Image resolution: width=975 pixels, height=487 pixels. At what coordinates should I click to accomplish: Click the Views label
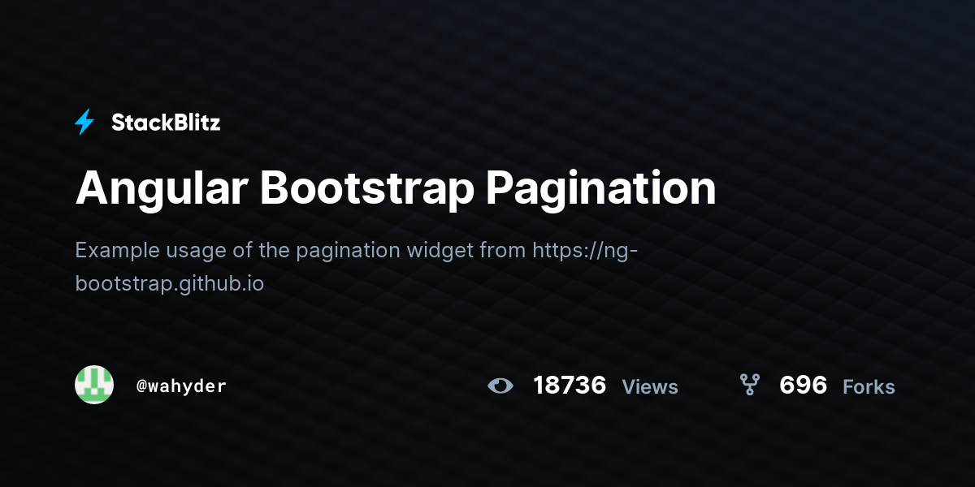pos(650,386)
